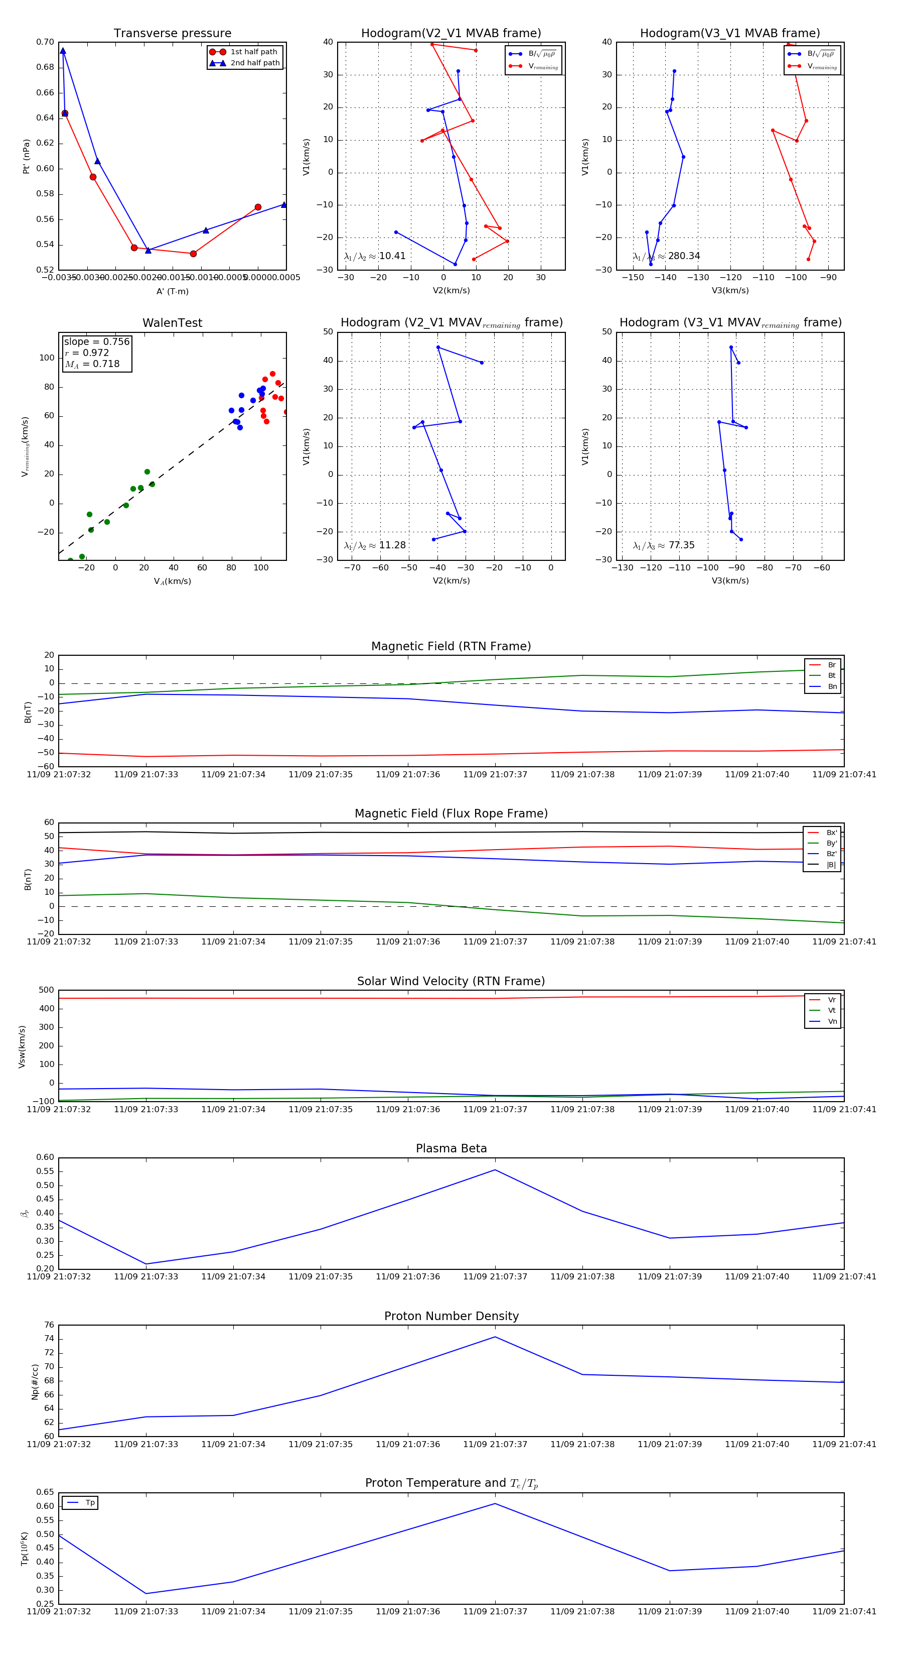Screen dimensions: 903x1657
Task: Click the Proton Temperature and Te/Tp title
Action: pyautogui.click(x=451, y=1483)
